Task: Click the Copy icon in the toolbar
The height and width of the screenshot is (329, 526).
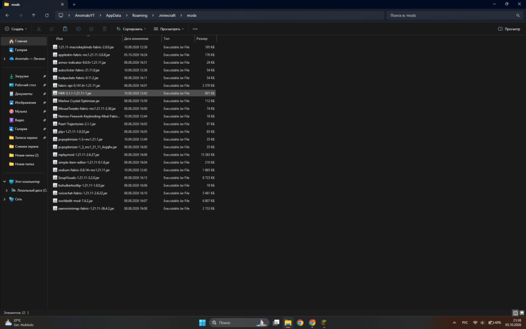Action: 52,29
